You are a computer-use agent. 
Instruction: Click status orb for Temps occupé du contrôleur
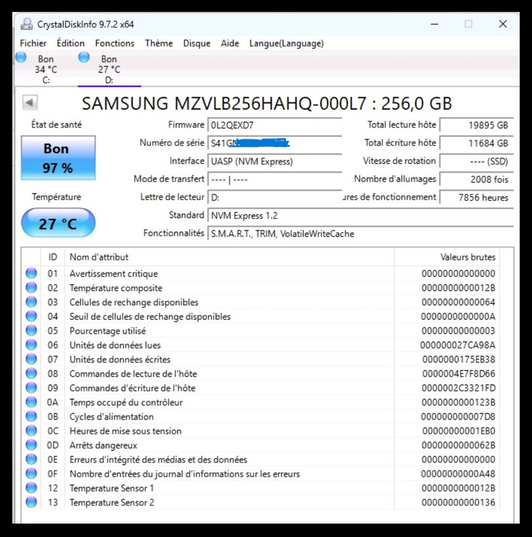click(31, 402)
